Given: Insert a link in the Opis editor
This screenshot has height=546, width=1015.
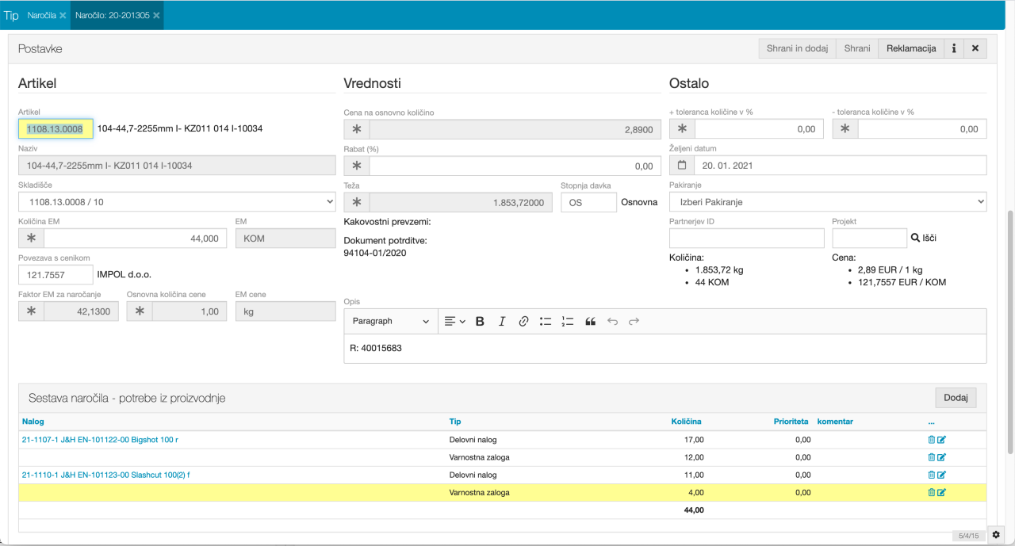Looking at the screenshot, I should click(523, 321).
